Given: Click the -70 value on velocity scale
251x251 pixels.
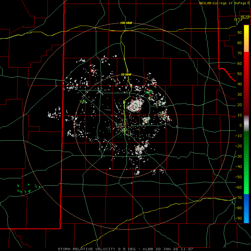Looking at the screenshot, I should coord(238,197).
